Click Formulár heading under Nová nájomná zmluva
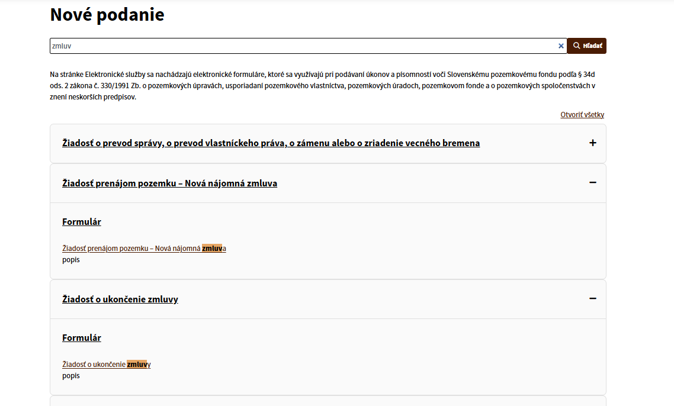 (x=82, y=222)
